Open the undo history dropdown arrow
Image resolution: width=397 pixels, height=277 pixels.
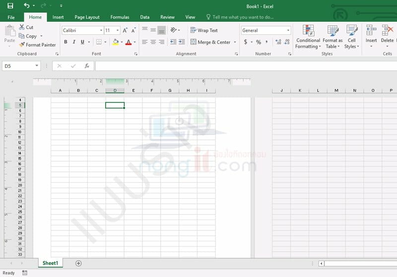tap(34, 5)
